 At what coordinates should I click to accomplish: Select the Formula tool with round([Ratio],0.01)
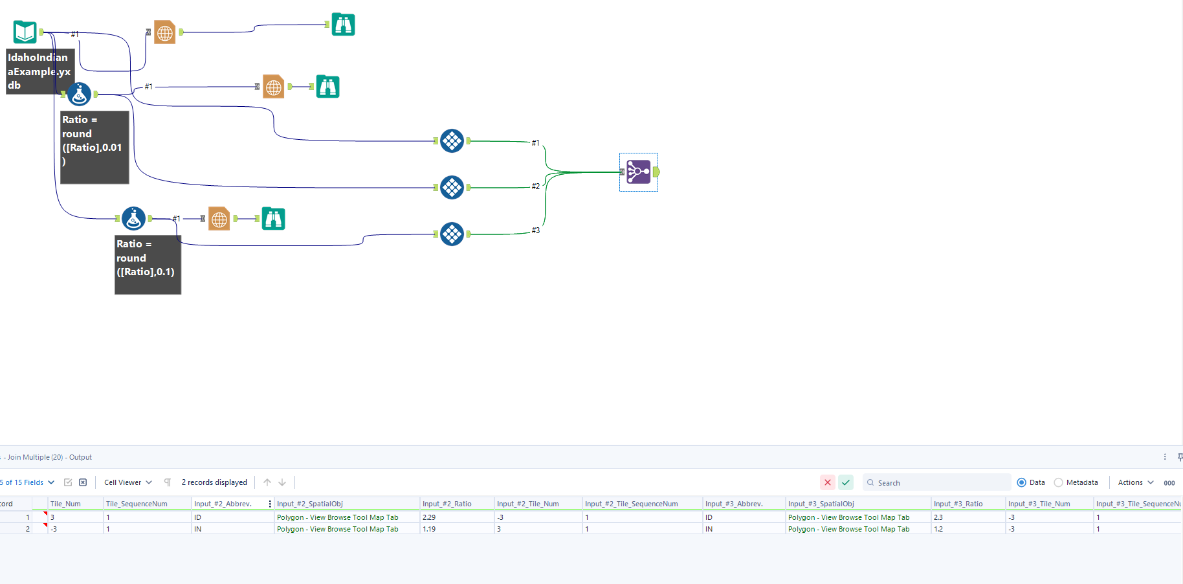pyautogui.click(x=79, y=94)
